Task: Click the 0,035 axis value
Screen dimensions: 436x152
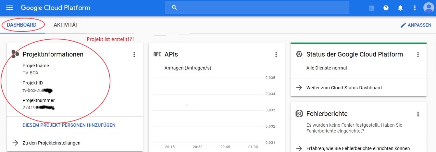Action: (x=270, y=78)
